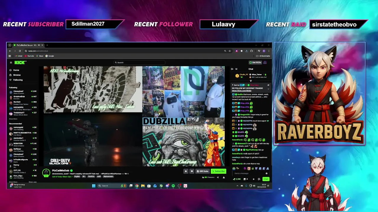Open the Sofibear recommended channel
Screen dimensions: 378x212
point(23,150)
